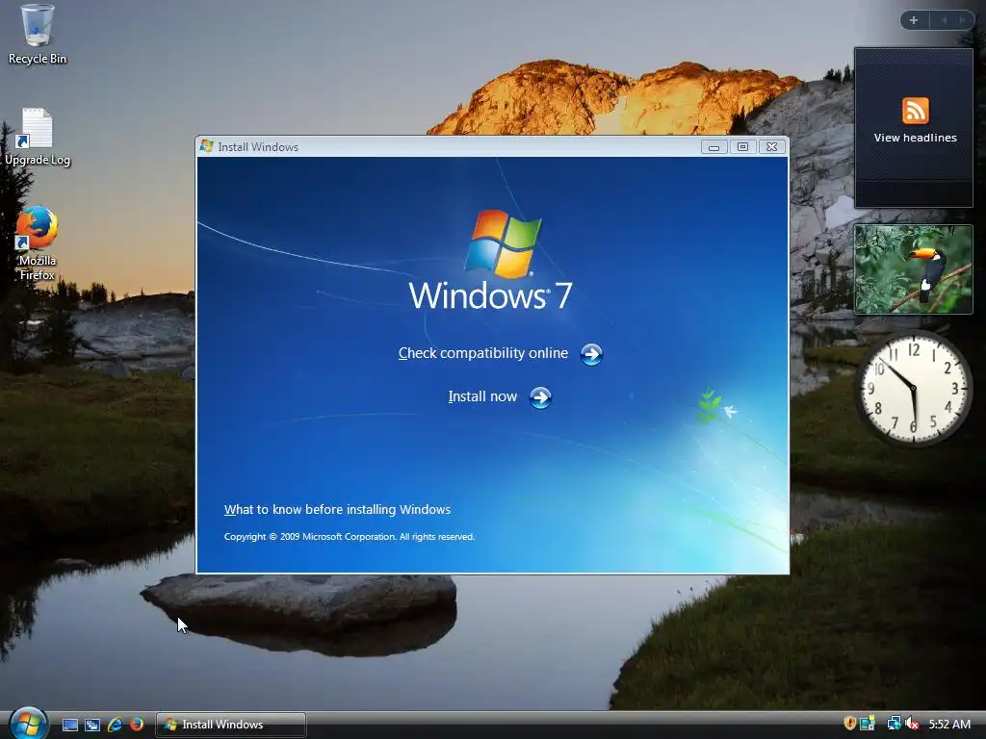Click the Install now text link
986x739 pixels.
[482, 396]
